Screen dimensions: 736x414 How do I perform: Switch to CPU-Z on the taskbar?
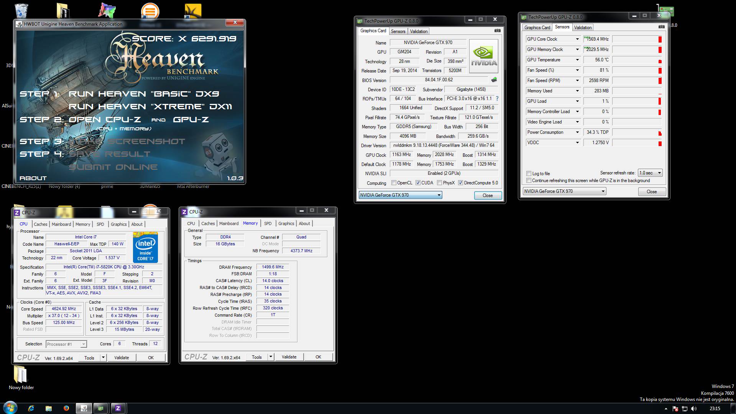pos(118,408)
